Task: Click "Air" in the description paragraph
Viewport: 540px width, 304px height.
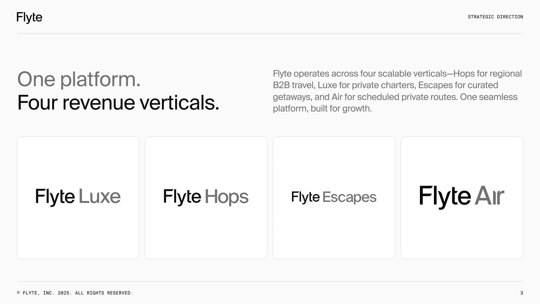Action: click(337, 97)
